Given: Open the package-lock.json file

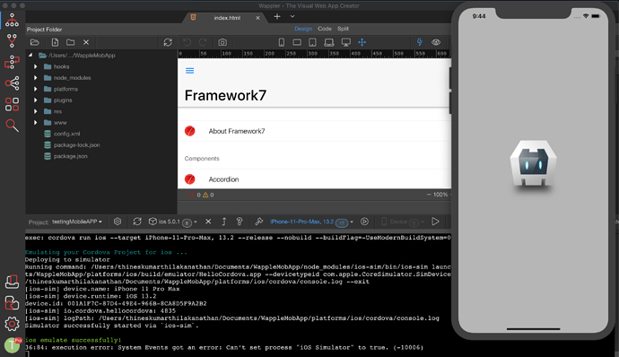Looking at the screenshot, I should click(x=76, y=145).
